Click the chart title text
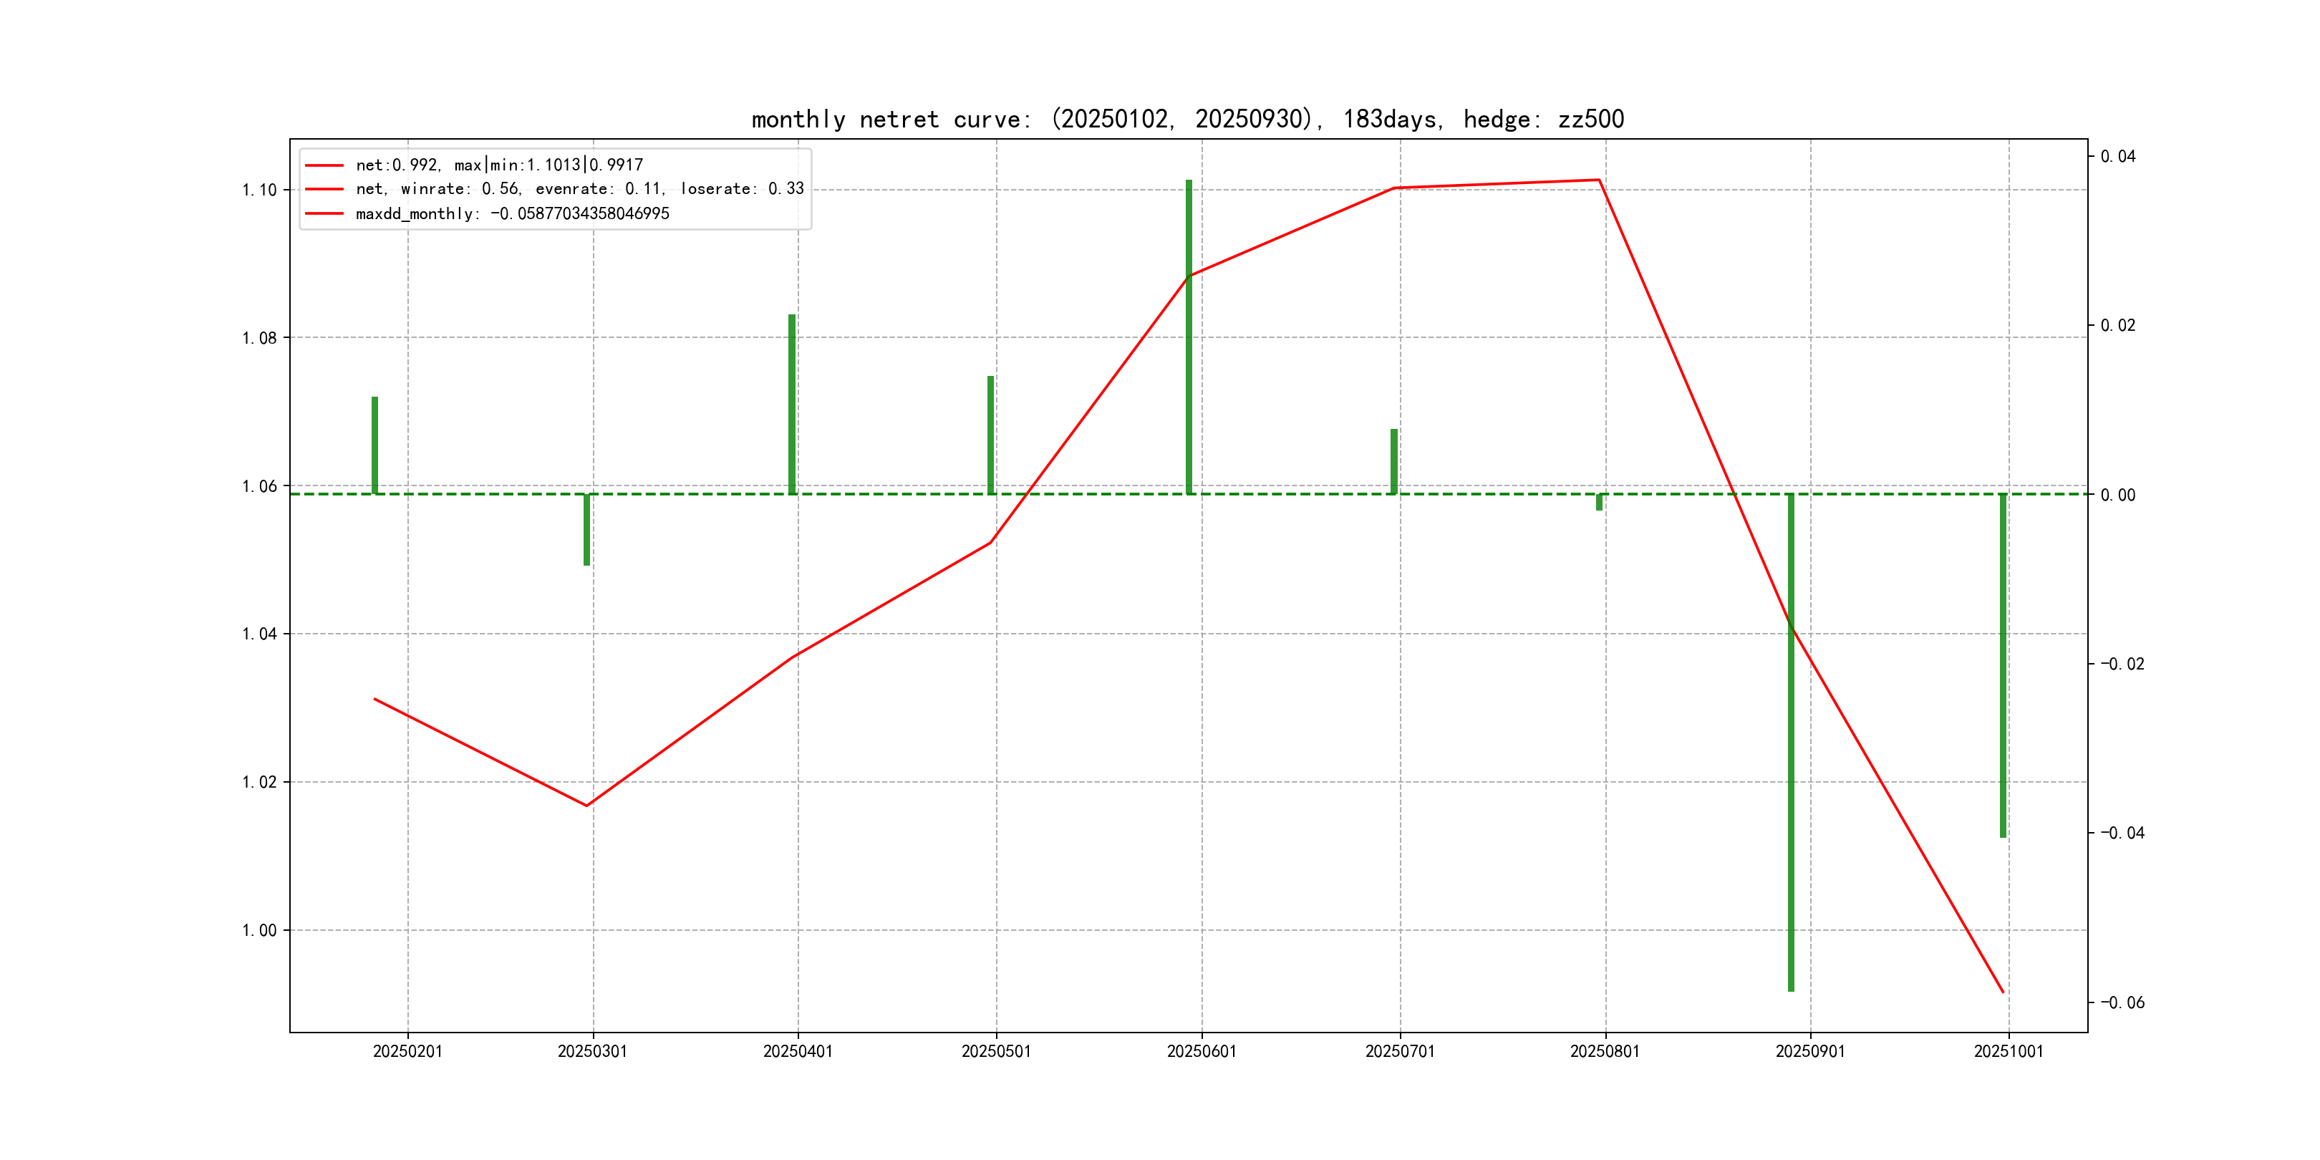The image size is (2320, 1160). coord(1187,119)
